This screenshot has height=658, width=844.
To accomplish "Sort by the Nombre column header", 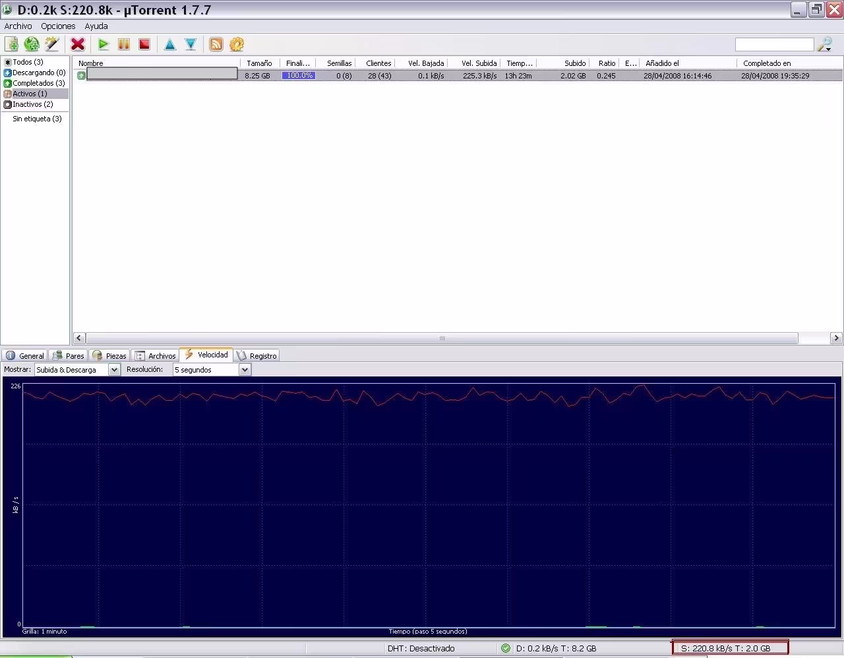I will point(157,63).
